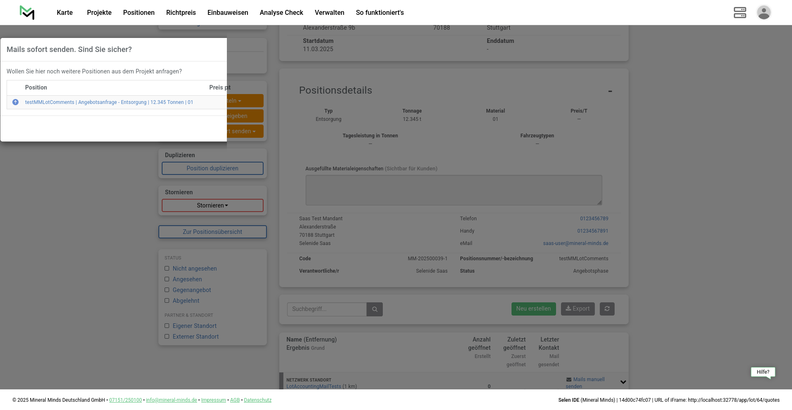This screenshot has height=410, width=792.
Task: Check the Externer Standort filter
Action: coord(167,337)
